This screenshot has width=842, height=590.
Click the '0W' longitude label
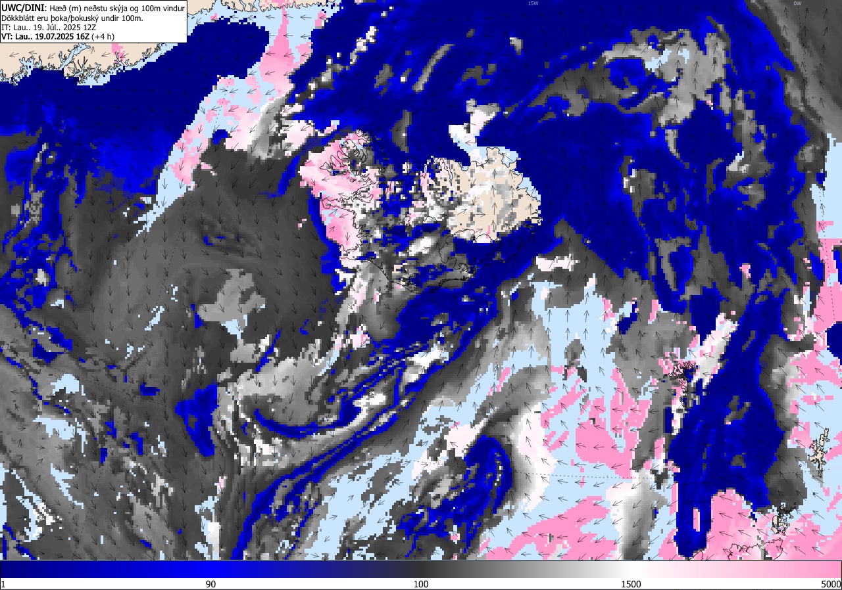(x=797, y=3)
